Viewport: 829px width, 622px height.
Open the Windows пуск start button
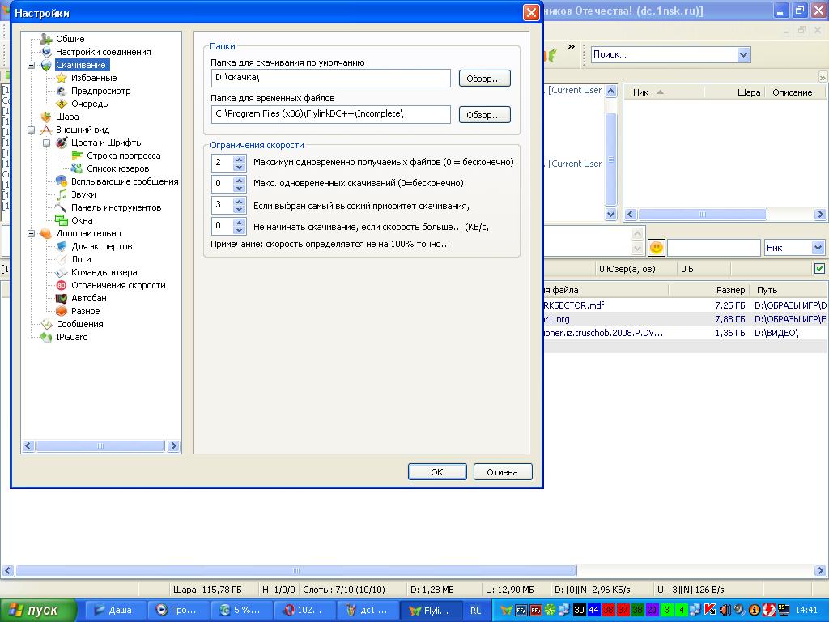pyautogui.click(x=39, y=610)
